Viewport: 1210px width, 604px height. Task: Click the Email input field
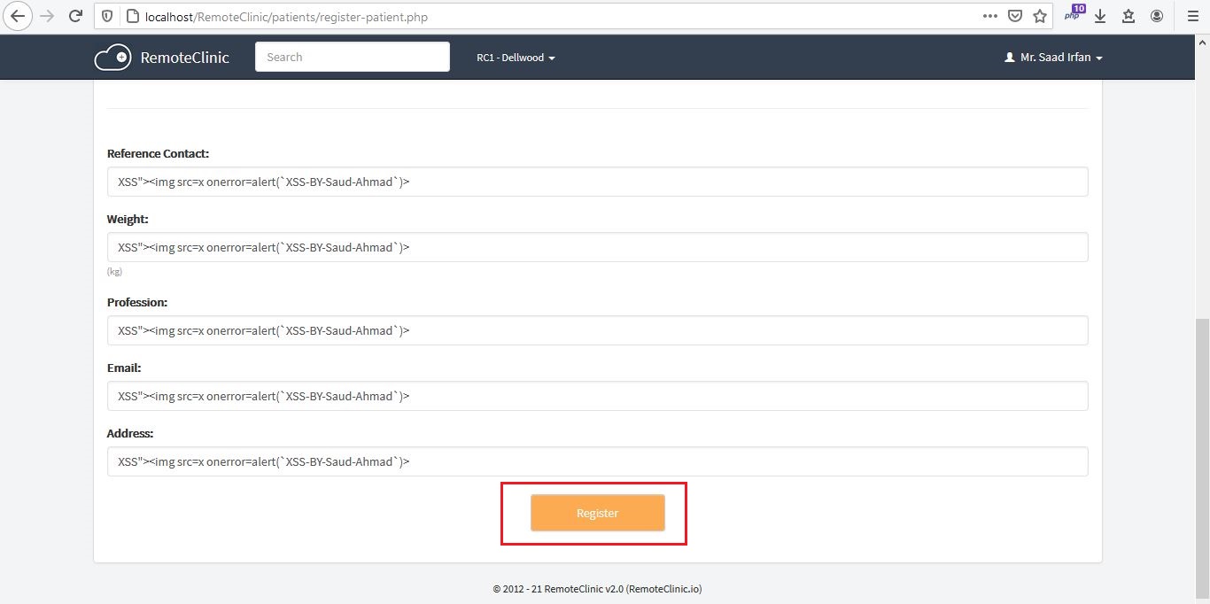point(597,396)
